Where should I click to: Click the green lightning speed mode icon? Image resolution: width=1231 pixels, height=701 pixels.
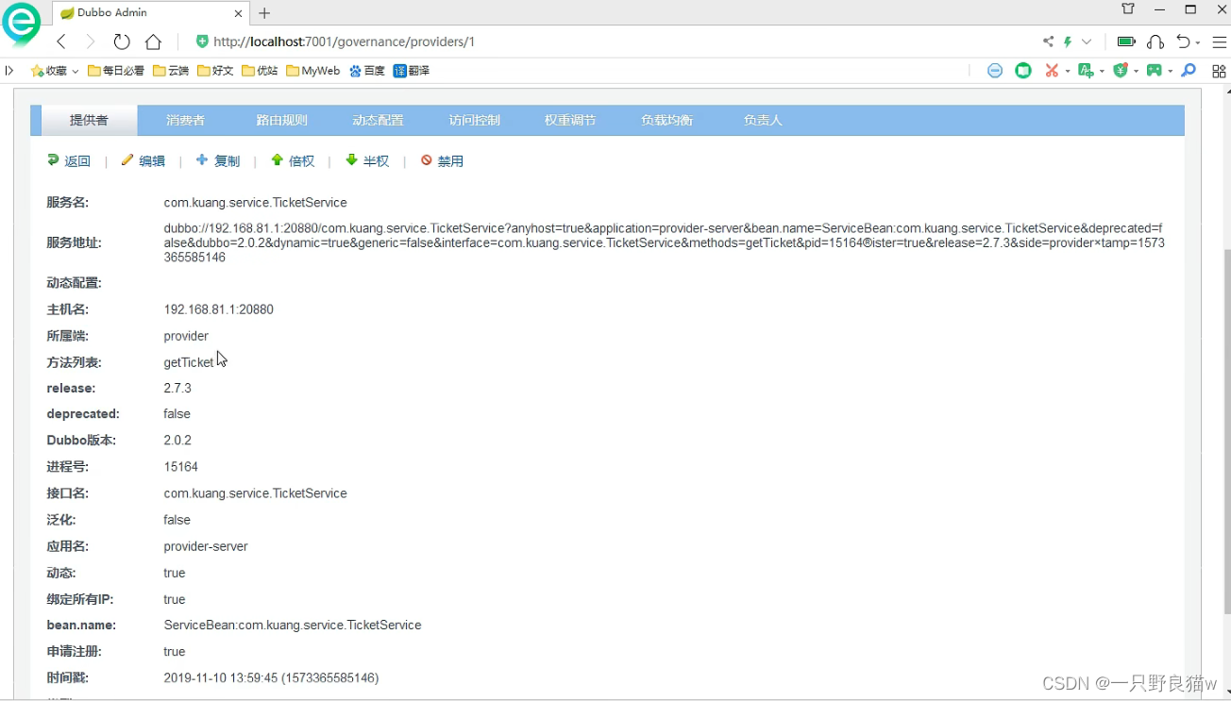click(x=1068, y=42)
